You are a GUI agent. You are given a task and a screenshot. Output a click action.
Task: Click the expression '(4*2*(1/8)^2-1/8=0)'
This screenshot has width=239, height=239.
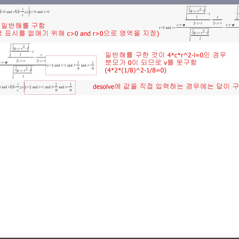coord(136,70)
